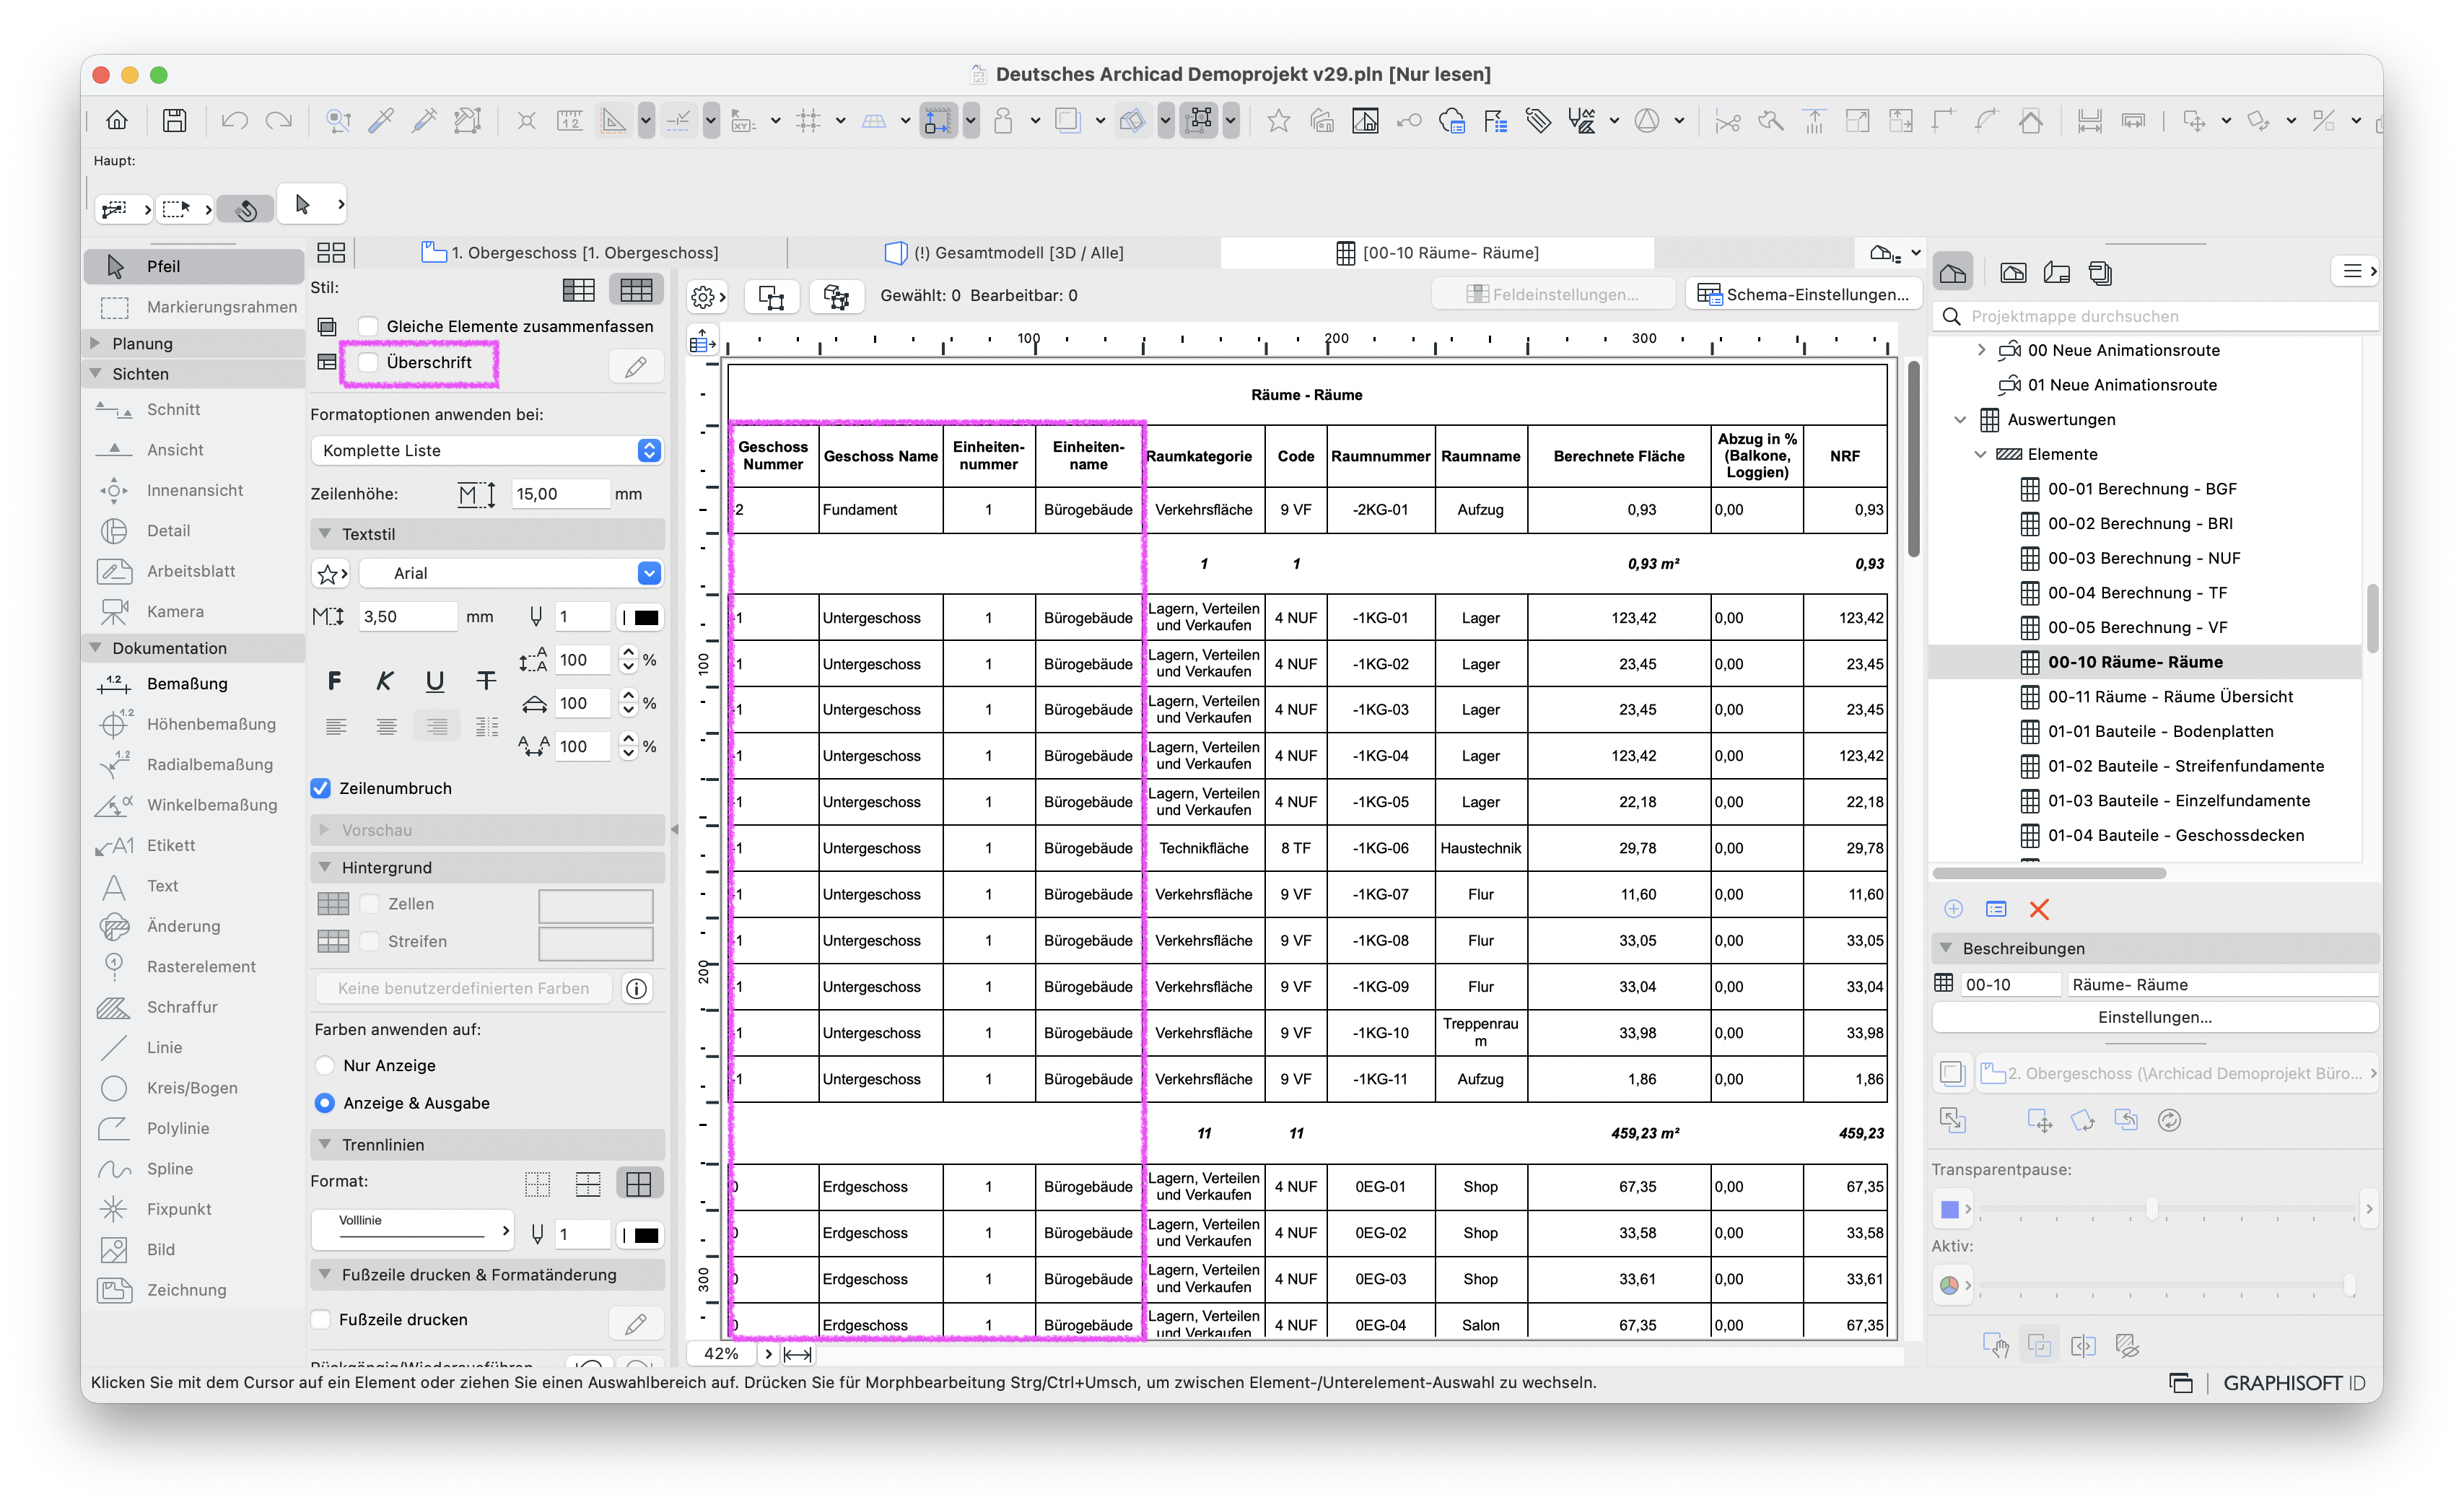The height and width of the screenshot is (1510, 2464).
Task: Switch to 00-10 Räume- Räume tab
Action: (x=1437, y=253)
